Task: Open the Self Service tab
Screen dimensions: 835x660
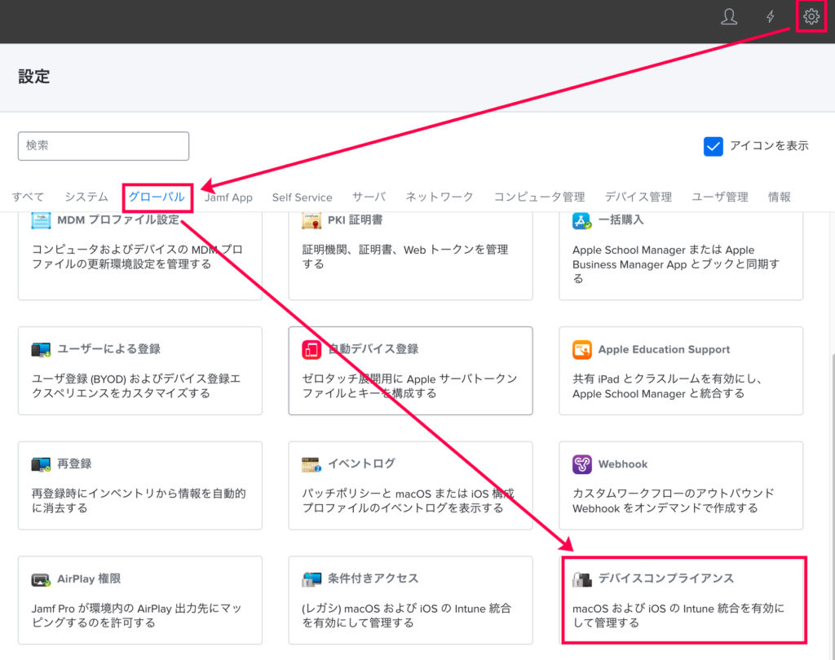Action: point(302,197)
